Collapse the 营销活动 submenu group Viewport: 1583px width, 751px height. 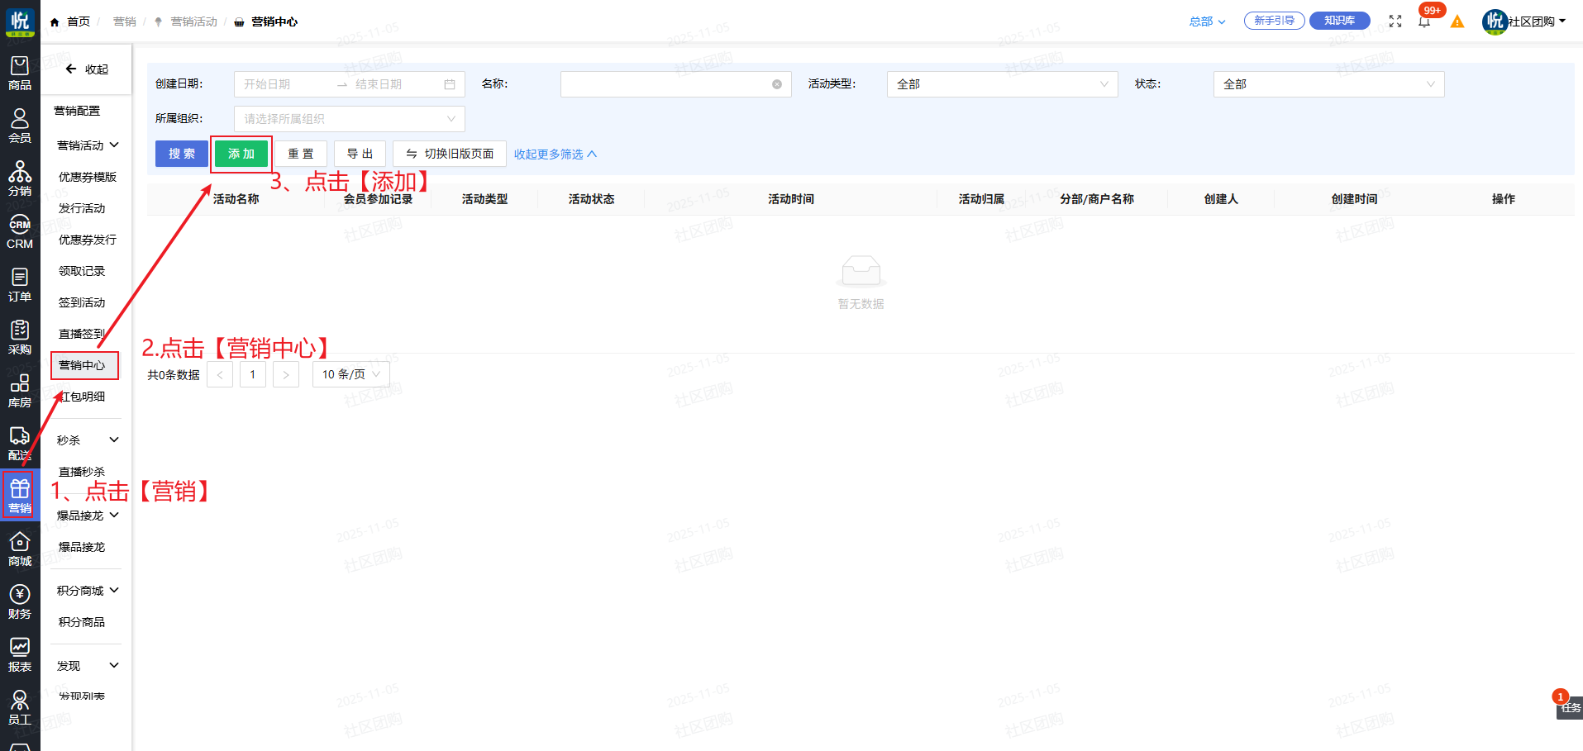coord(88,145)
